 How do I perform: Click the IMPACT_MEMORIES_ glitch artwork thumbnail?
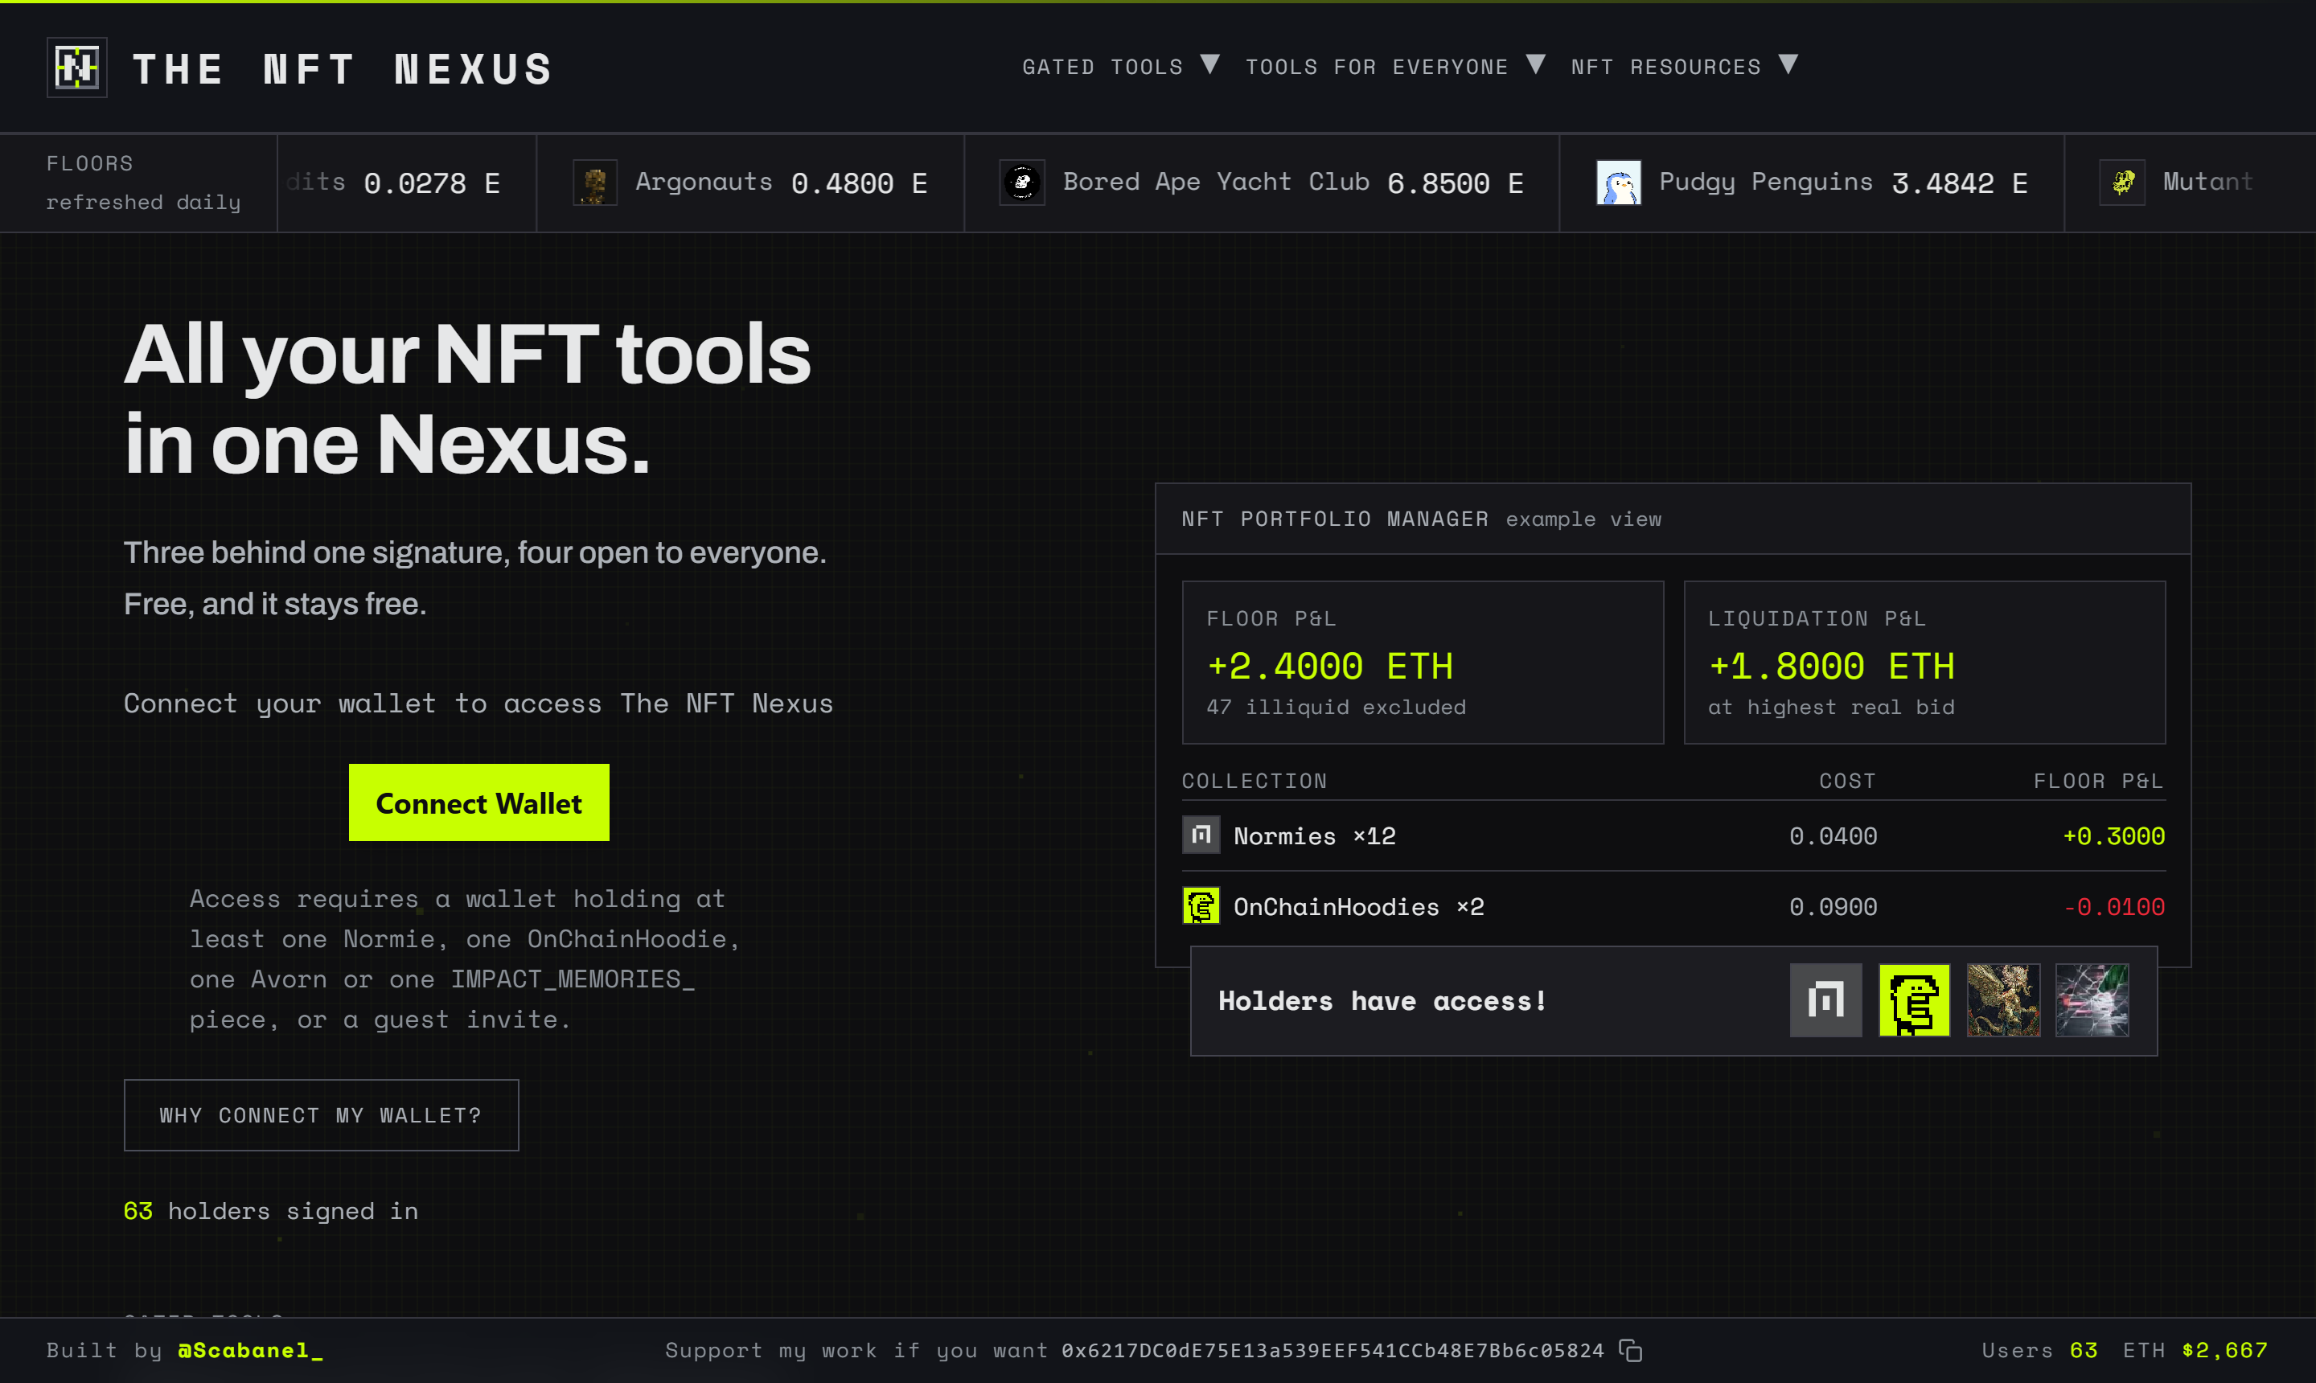pos(2092,1000)
